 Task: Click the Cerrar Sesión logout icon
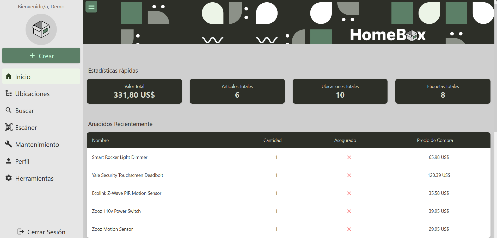click(21, 231)
